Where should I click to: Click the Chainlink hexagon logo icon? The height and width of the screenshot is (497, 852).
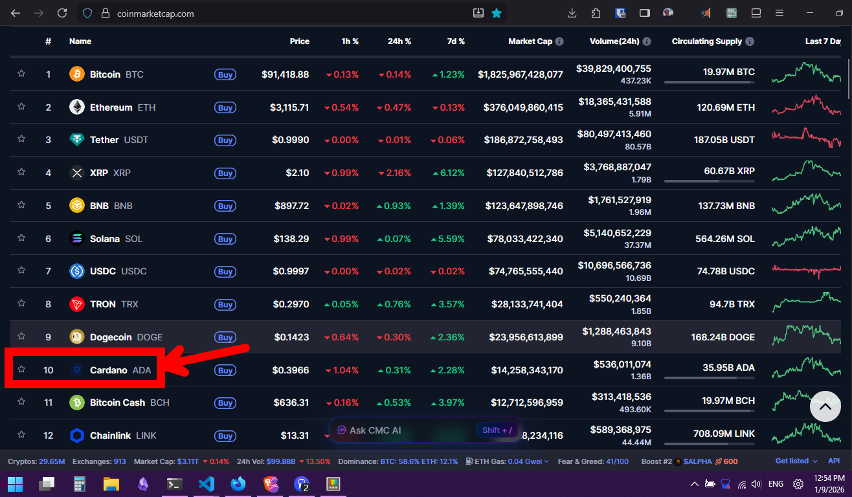77,436
